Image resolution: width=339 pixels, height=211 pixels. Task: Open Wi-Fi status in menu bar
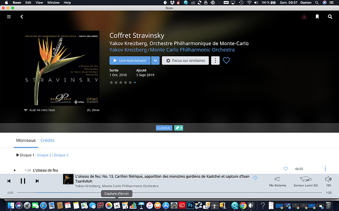(249, 2)
